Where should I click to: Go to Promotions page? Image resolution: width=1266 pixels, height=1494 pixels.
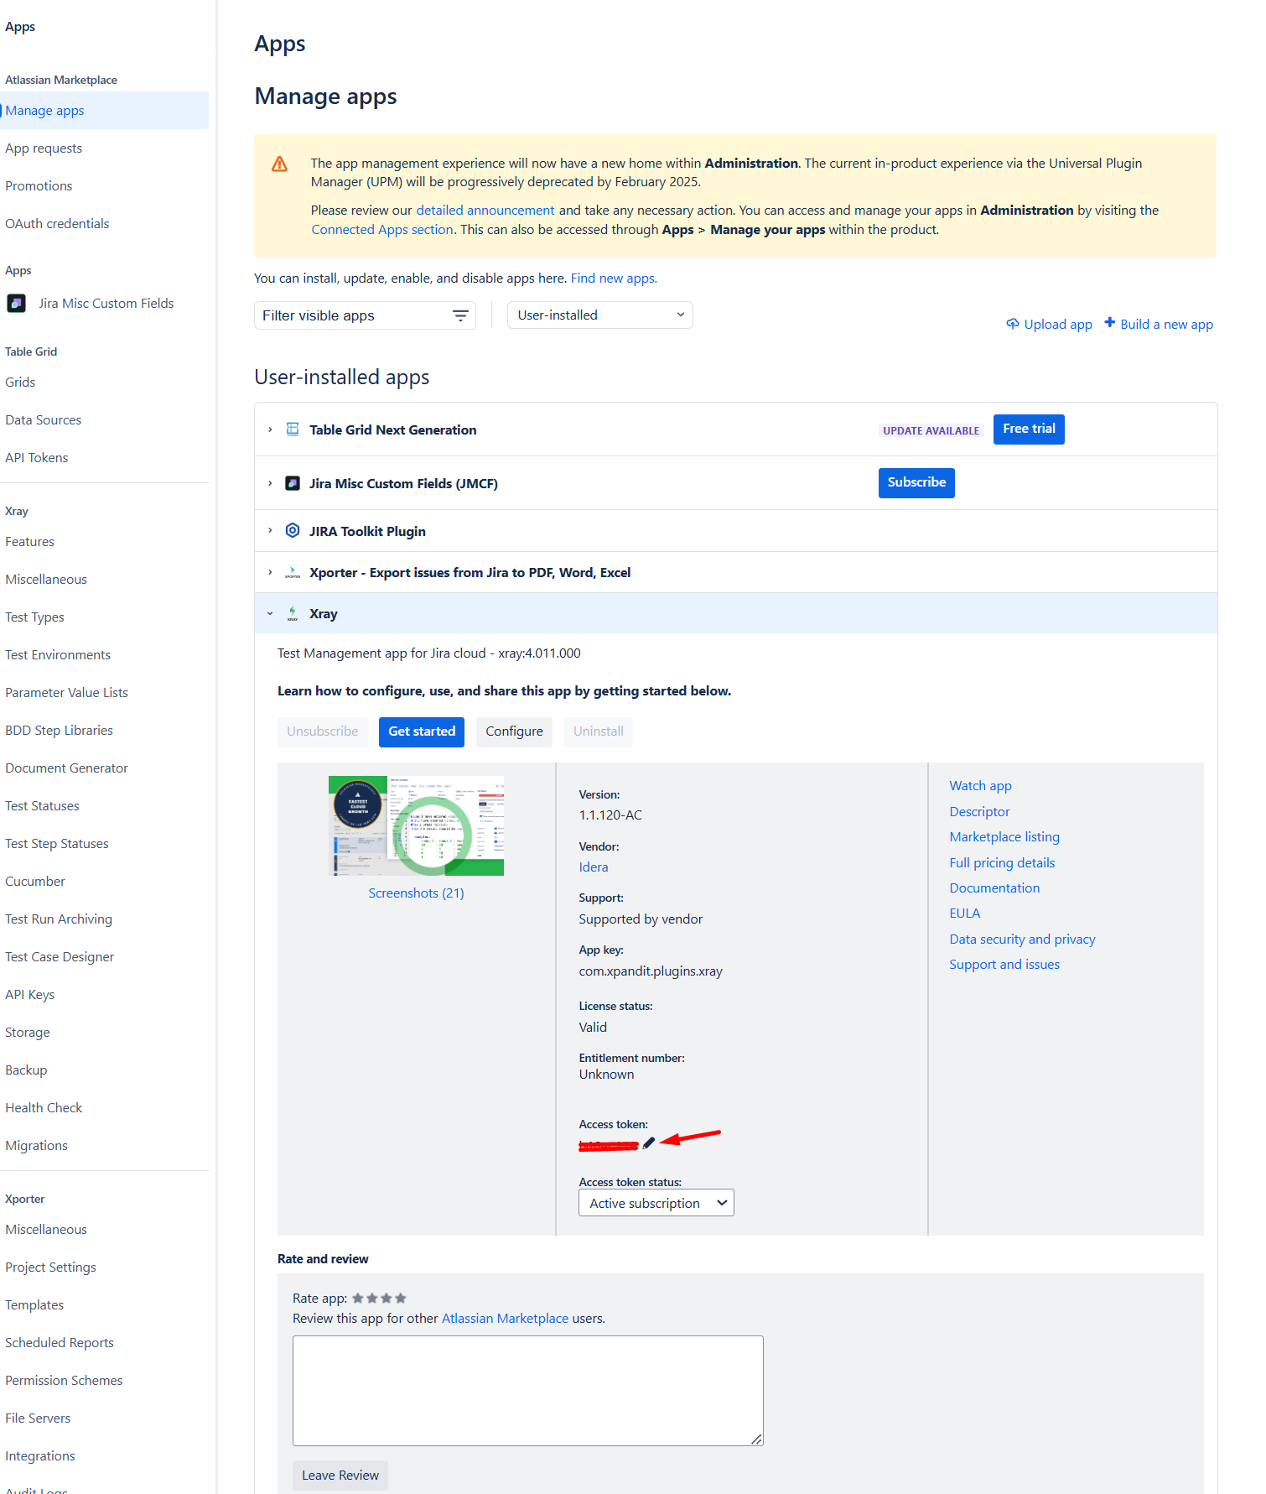(x=39, y=185)
